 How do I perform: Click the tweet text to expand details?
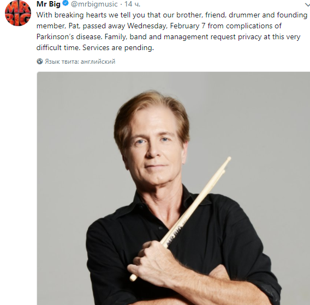pyautogui.click(x=172, y=31)
